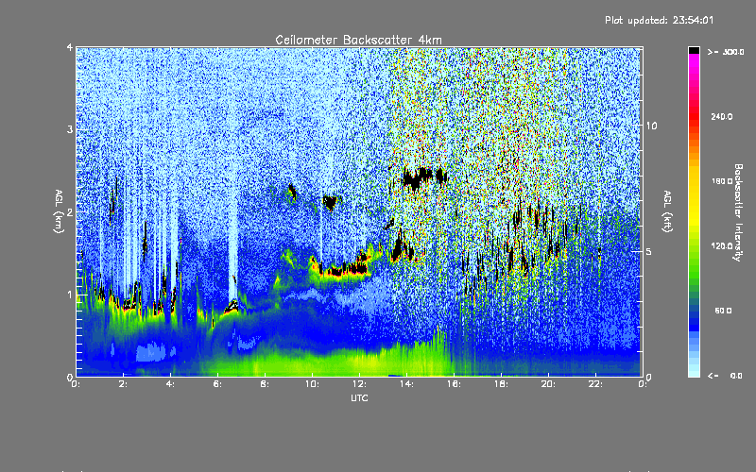Pick the black swatch atop the colorbar
756x472 pixels.
(x=694, y=50)
